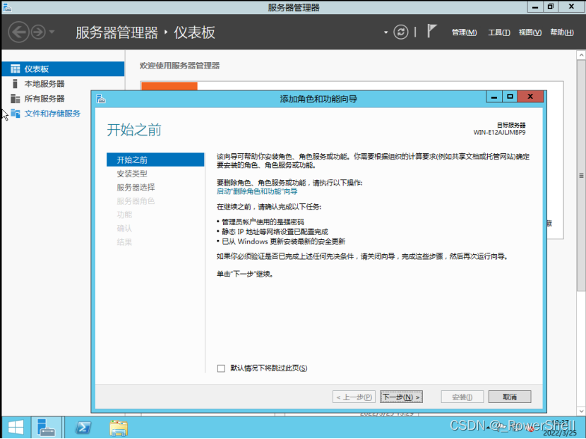Click the 本地服务器 server icon
Viewport: 586px width, 439px height.
[15, 84]
